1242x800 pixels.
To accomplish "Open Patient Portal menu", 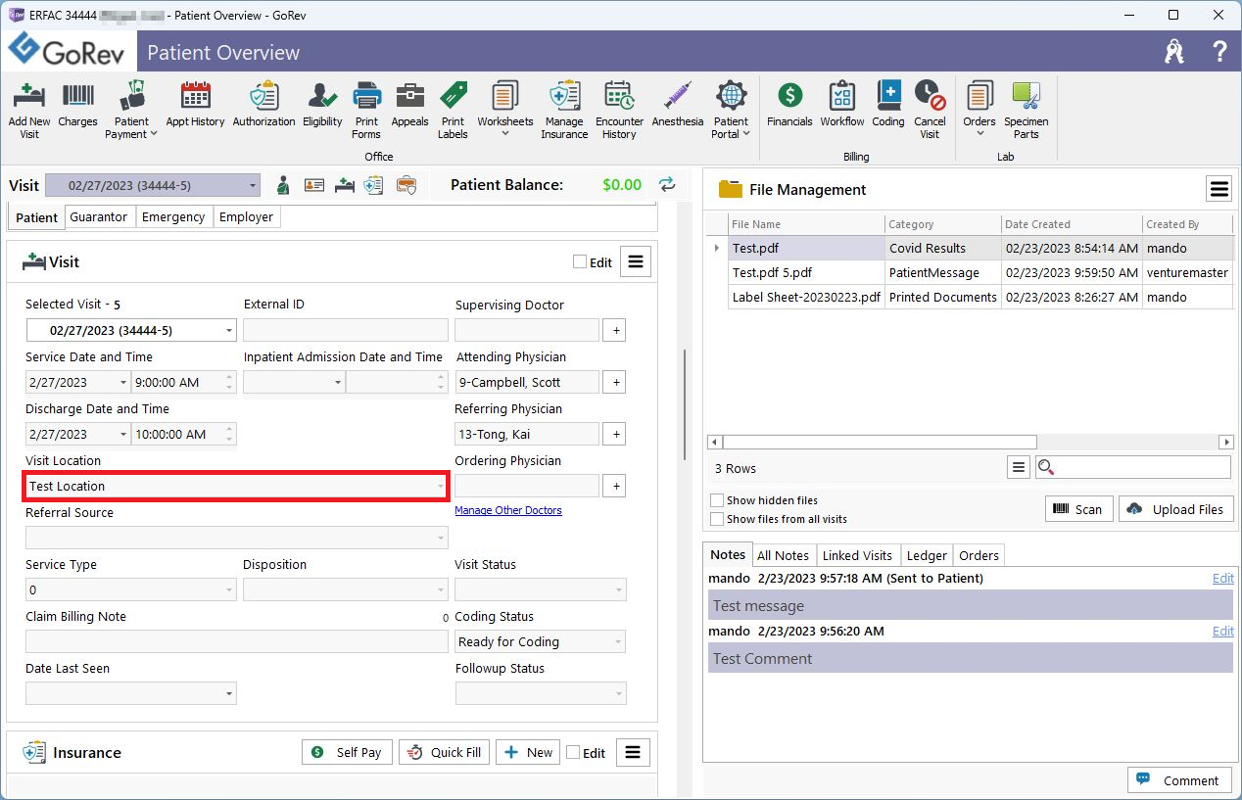I will pos(731,110).
